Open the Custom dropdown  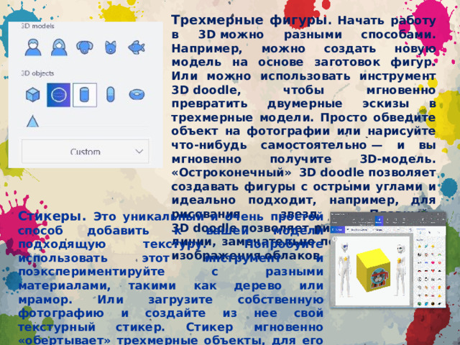coord(85,152)
